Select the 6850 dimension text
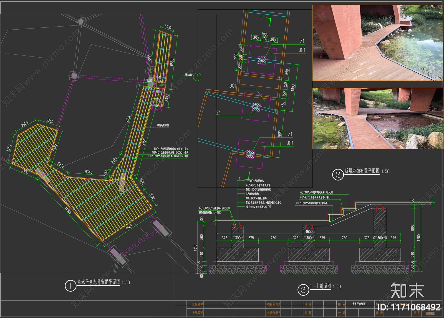Image resolution: width=444 pixels, height=318 pixels. pos(172,62)
